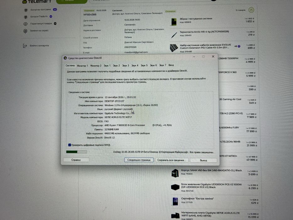Click processor AMD Ryzen 7 9800X3D text
This screenshot has width=293, height=220.
(125, 125)
